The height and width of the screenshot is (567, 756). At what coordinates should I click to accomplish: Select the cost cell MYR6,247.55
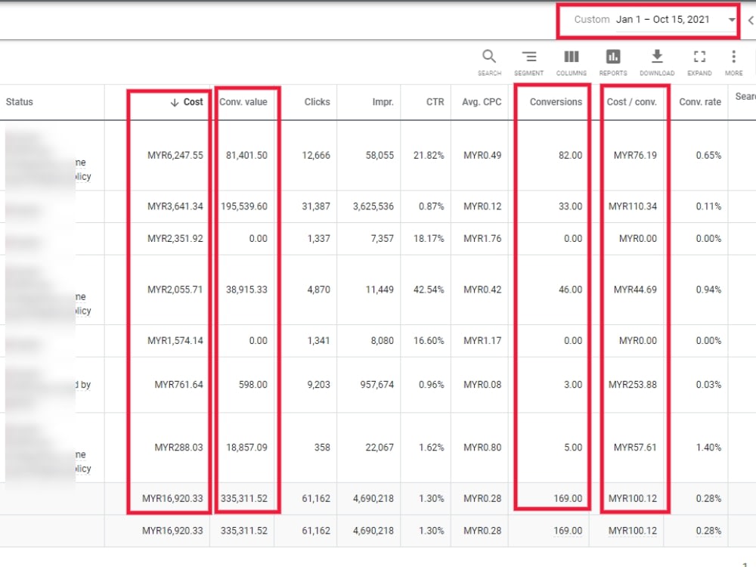tap(175, 155)
